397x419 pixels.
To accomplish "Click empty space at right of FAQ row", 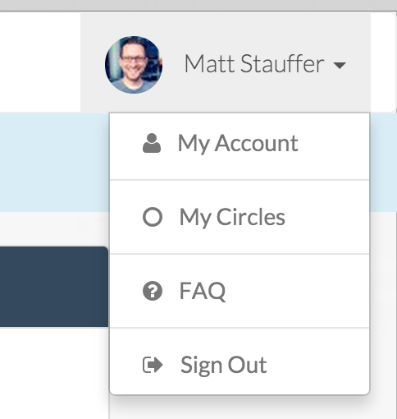I will [298, 291].
